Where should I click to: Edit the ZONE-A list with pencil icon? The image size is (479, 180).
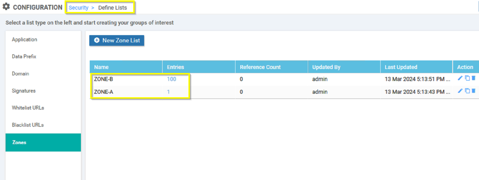tap(460, 91)
